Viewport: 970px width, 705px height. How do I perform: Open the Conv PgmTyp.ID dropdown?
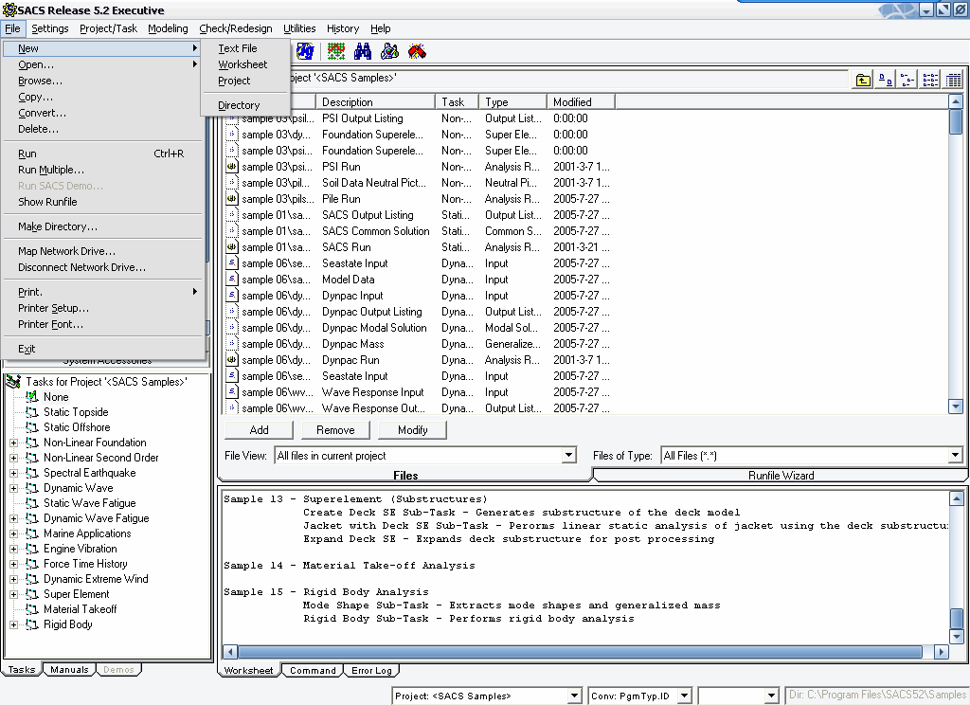tap(684, 696)
